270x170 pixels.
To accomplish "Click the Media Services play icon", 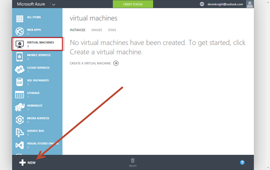I will click(x=19, y=120).
